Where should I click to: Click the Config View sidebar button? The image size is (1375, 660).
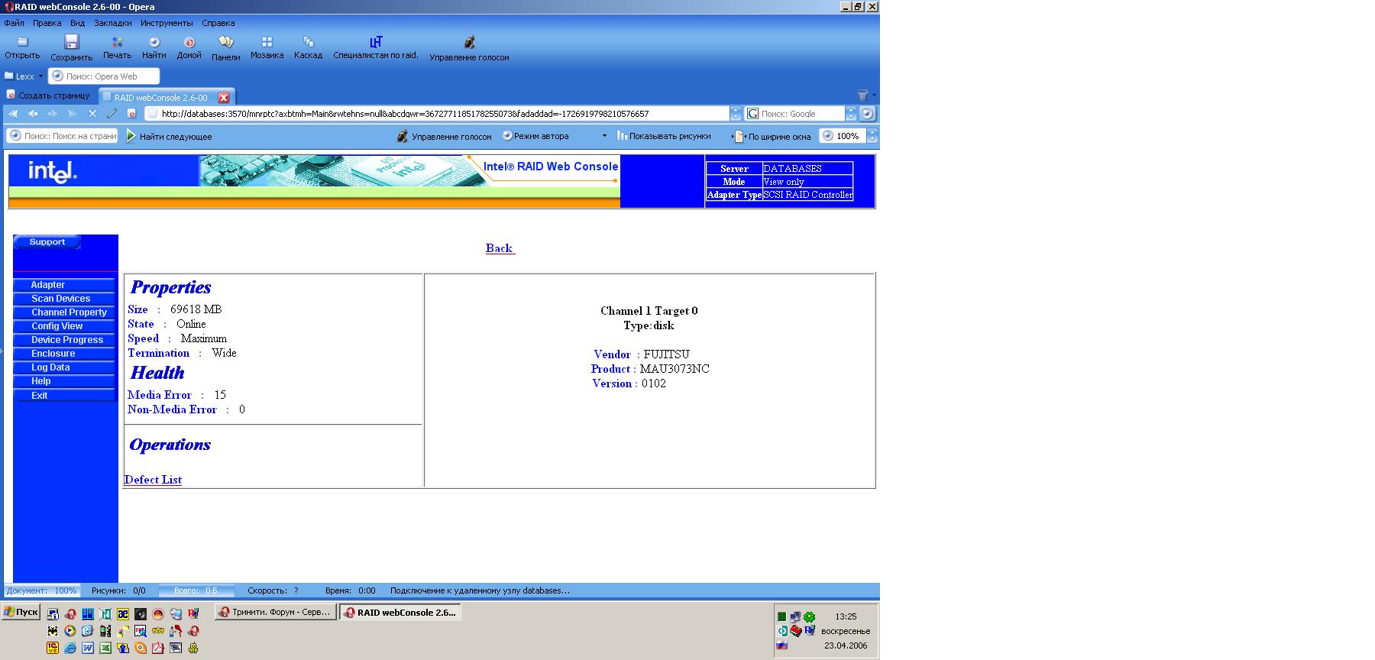coord(57,326)
